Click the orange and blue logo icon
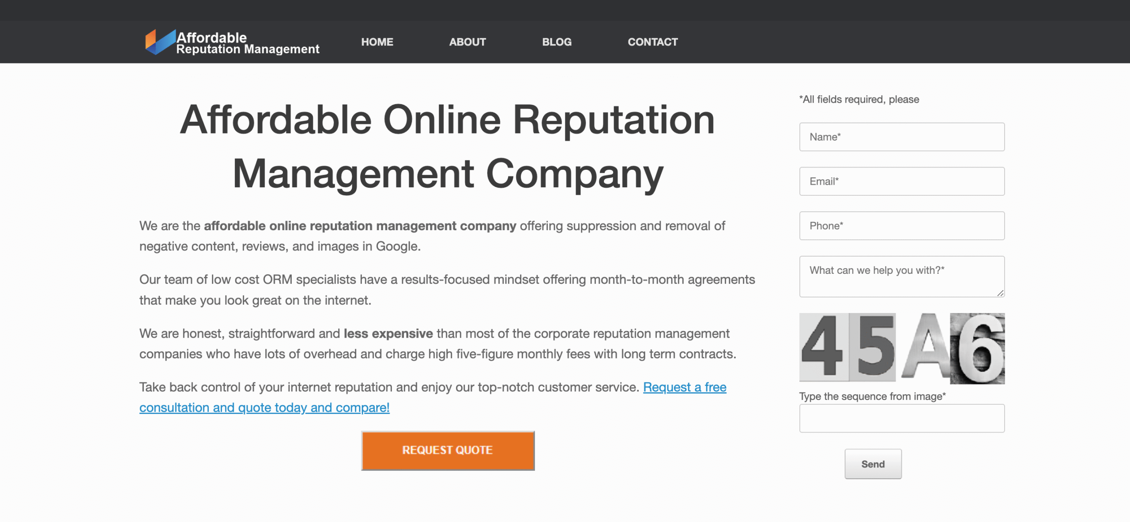The image size is (1130, 522). click(160, 42)
